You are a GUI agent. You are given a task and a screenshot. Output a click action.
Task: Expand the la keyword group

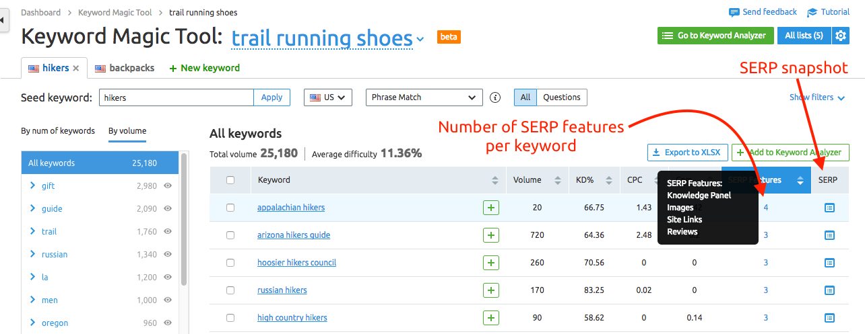[x=32, y=277]
